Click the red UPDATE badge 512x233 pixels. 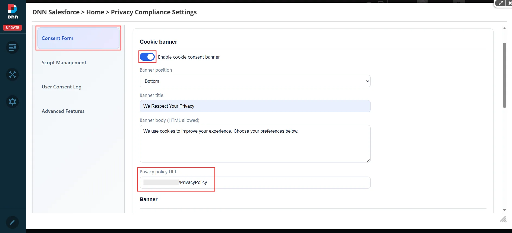point(12,28)
